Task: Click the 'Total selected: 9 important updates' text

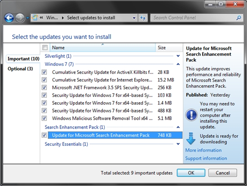Action: coord(137,173)
